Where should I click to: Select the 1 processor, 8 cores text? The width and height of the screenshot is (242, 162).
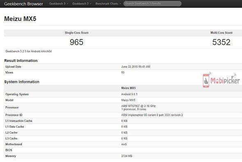pyautogui.click(x=134, y=109)
